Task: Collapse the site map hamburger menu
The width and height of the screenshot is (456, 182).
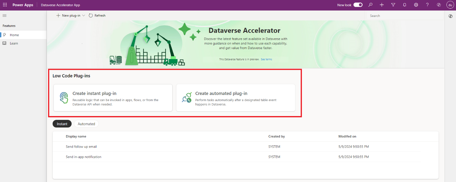Action: pyautogui.click(x=4, y=15)
